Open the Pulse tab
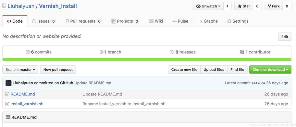 (180, 21)
